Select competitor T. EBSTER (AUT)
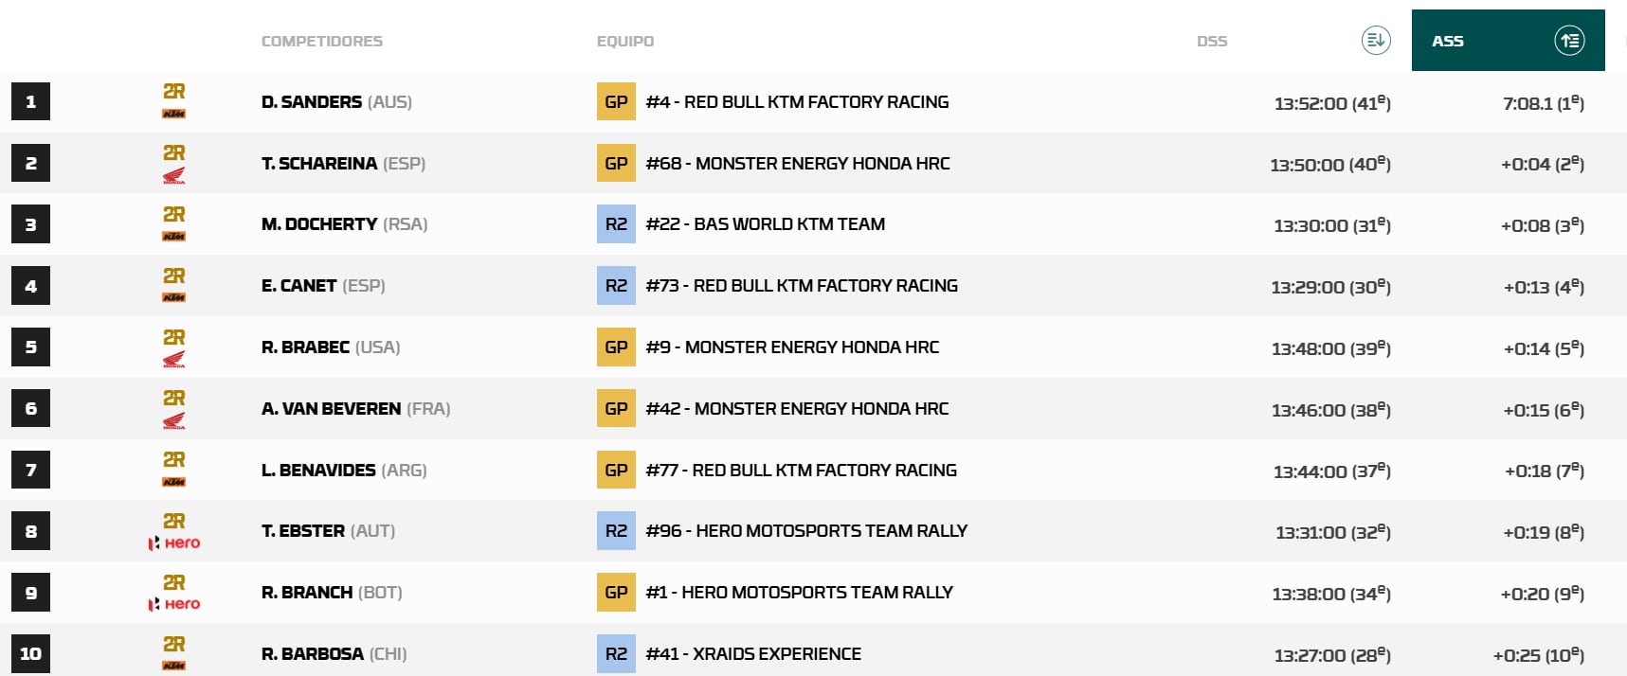 [328, 531]
